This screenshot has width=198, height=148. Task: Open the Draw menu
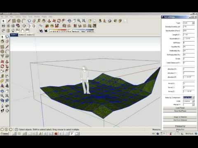coord(24,16)
